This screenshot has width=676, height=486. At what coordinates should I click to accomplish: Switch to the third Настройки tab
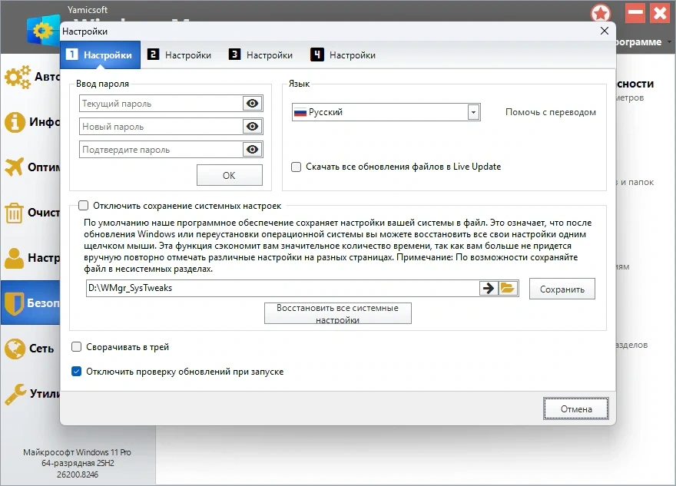tap(261, 55)
